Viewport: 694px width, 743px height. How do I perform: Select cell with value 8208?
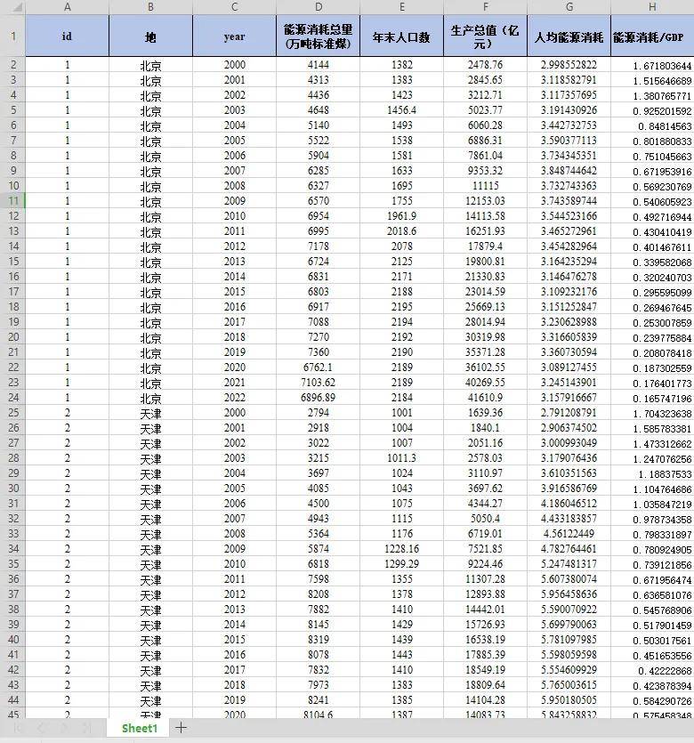pyautogui.click(x=319, y=594)
